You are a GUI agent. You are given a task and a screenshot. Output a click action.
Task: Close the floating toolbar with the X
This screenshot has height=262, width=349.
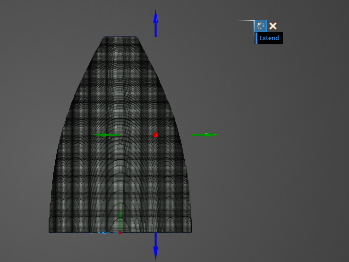pos(273,26)
